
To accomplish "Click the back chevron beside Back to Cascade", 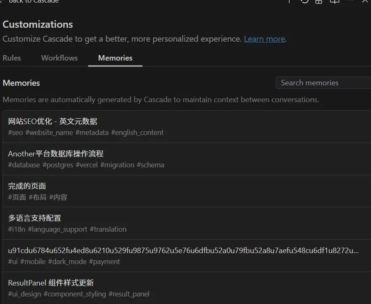I will [4, 2].
